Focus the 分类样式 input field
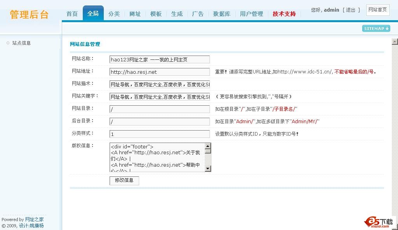The image size is (398, 230). pos(159,134)
